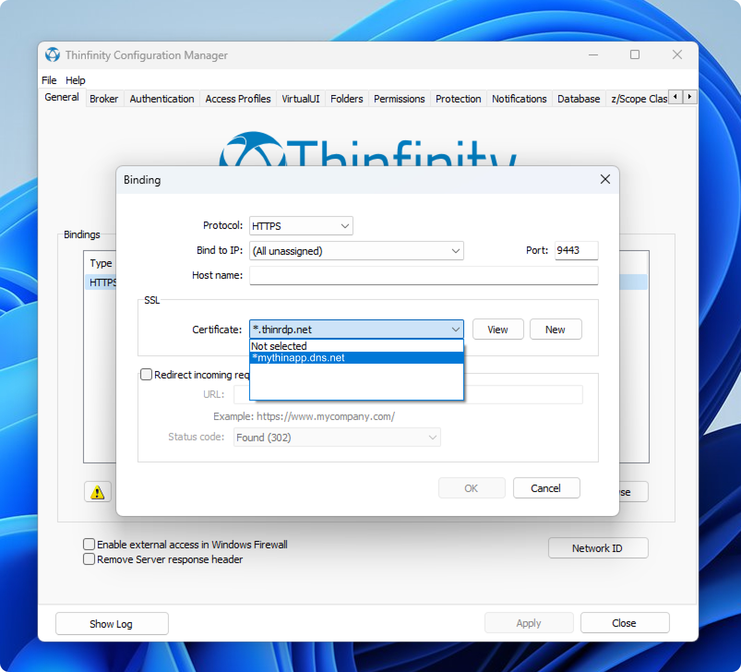This screenshot has height=672, width=741.
Task: Open the Database tab
Action: [x=579, y=99]
